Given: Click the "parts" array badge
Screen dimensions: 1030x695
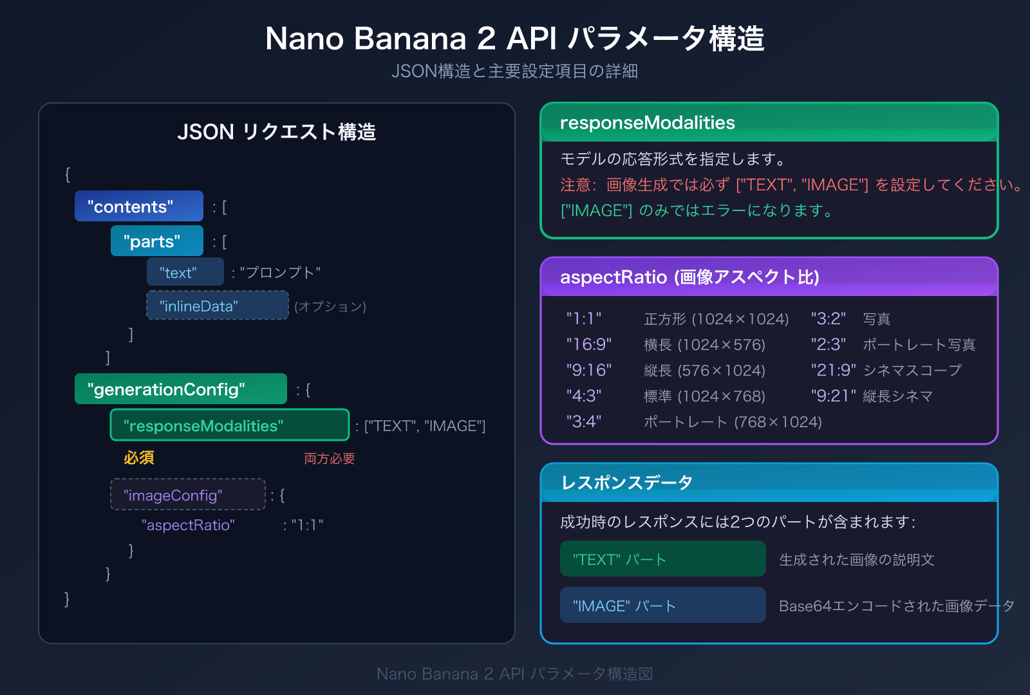Looking at the screenshot, I should [x=156, y=241].
